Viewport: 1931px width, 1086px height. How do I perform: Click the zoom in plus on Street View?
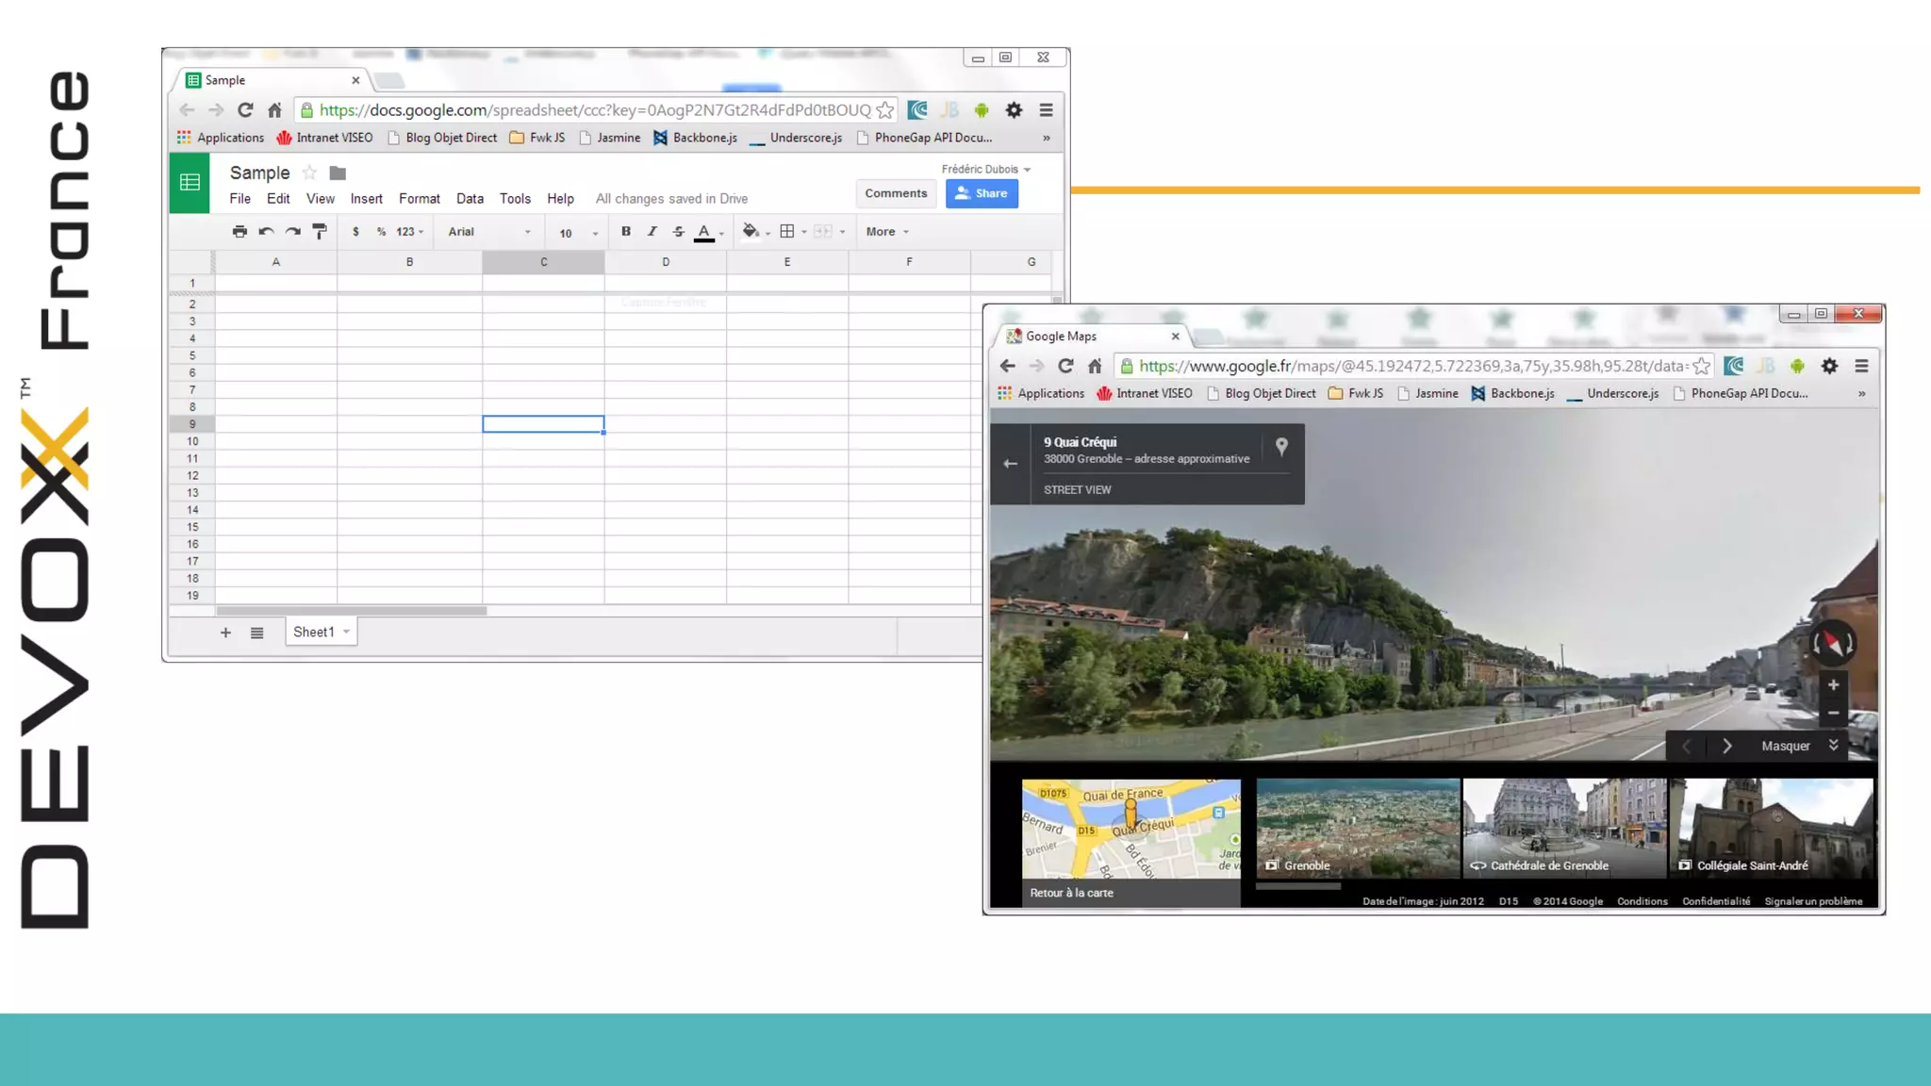click(1833, 685)
